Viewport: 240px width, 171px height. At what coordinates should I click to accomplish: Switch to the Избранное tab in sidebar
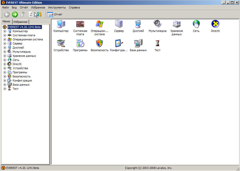[20, 22]
